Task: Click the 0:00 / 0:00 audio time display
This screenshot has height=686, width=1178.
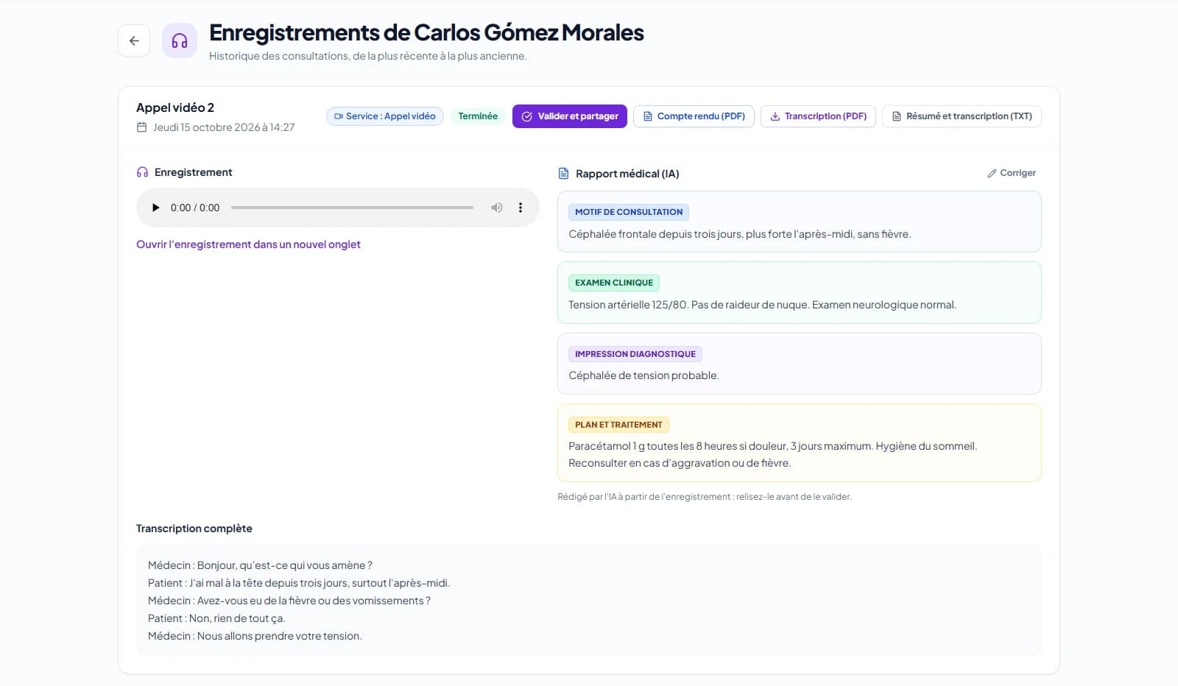Action: [195, 208]
